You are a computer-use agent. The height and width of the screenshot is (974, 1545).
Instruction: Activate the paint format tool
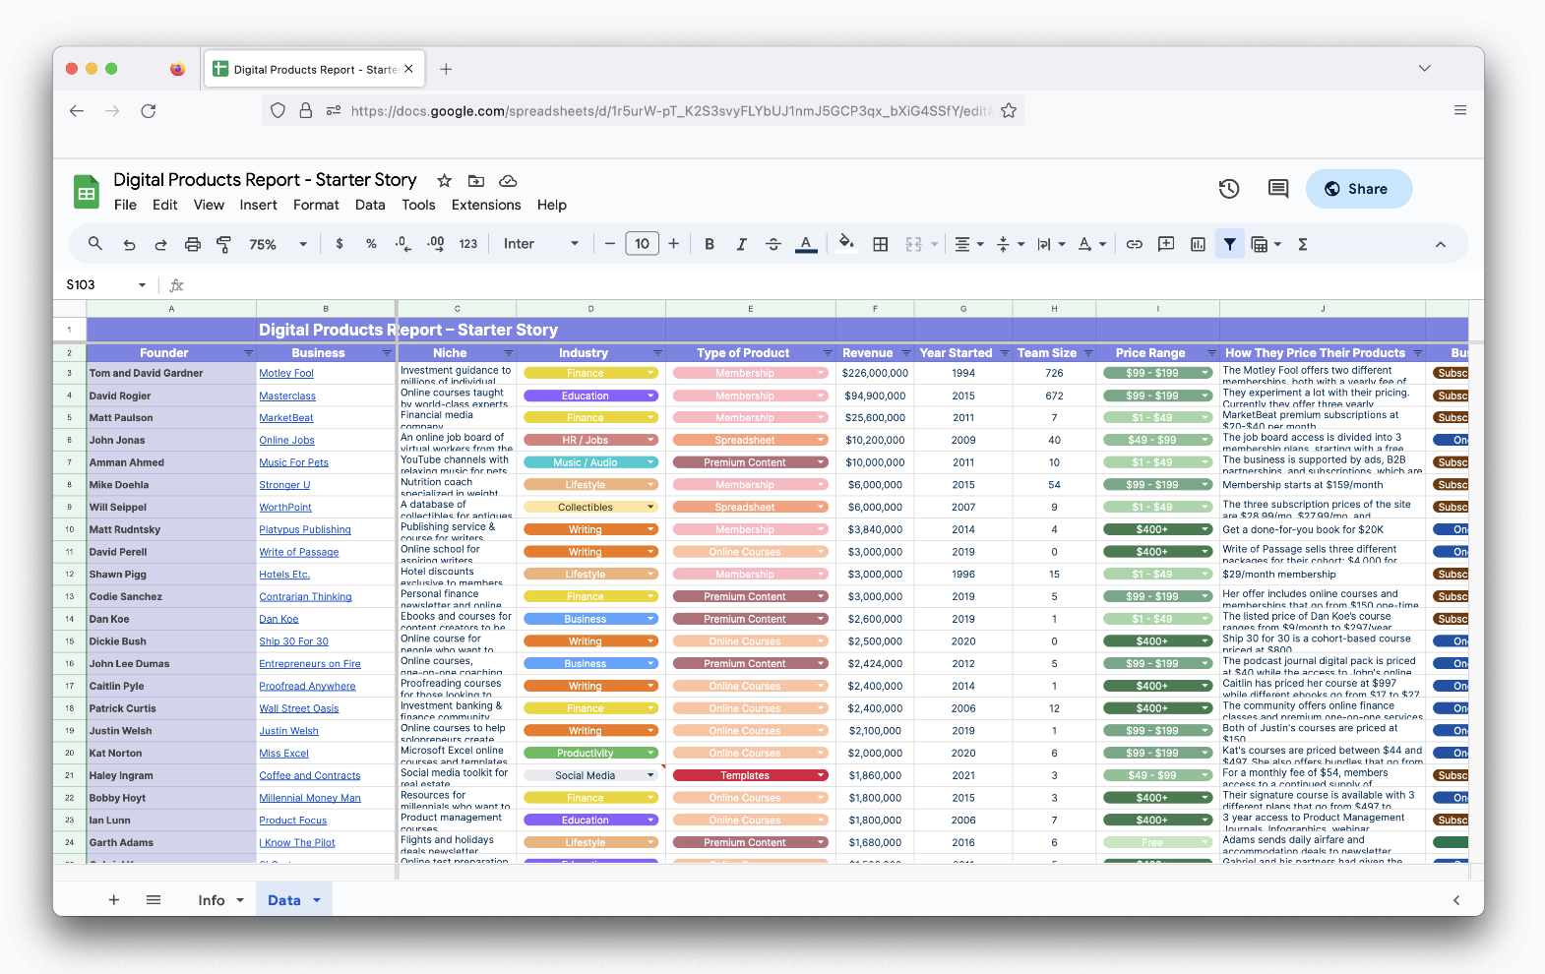tap(224, 244)
